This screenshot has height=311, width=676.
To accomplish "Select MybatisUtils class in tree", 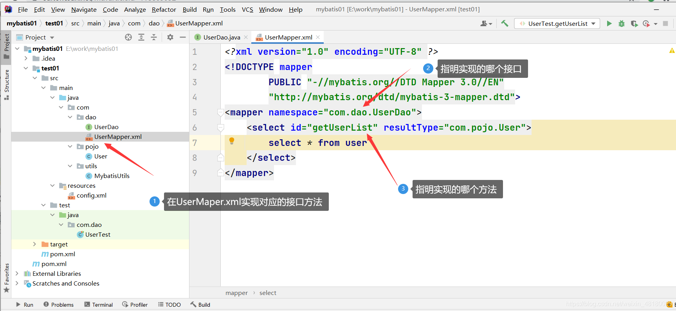I will [x=112, y=176].
